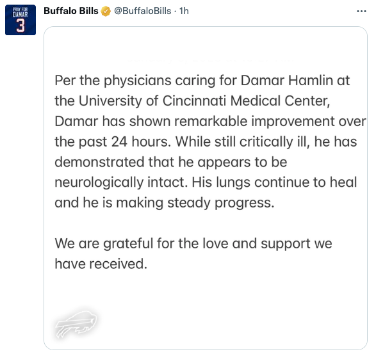The image size is (376, 354).
Task: Click the @BuffaloBills handle
Action: pos(142,11)
